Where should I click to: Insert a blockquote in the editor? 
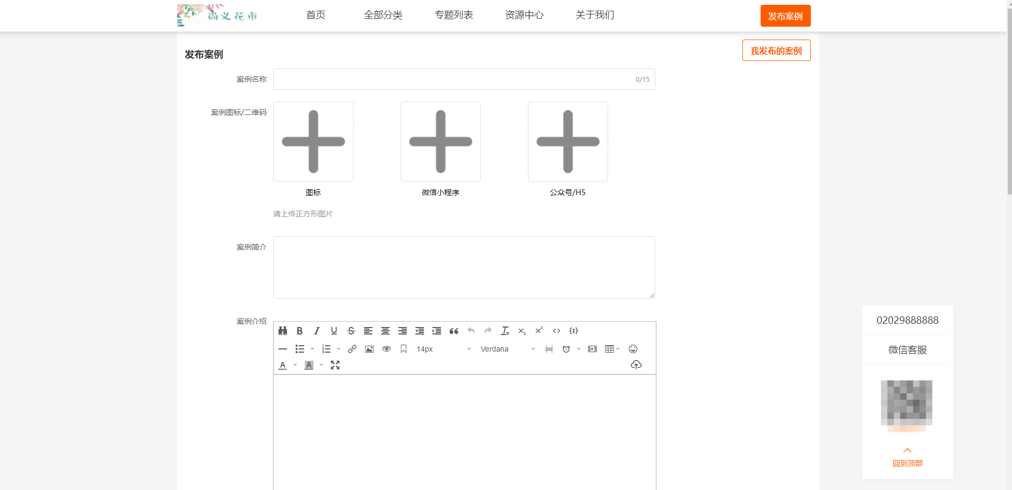tap(454, 331)
